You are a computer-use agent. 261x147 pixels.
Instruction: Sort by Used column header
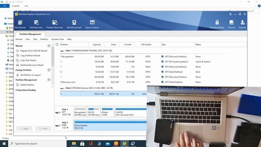click(113, 45)
